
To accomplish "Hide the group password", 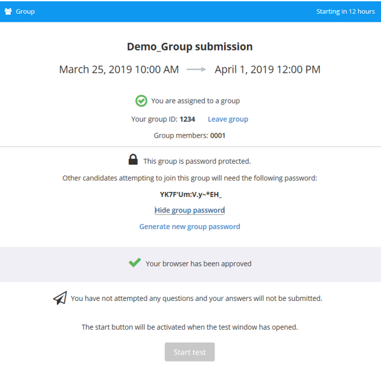I will coord(190,210).
